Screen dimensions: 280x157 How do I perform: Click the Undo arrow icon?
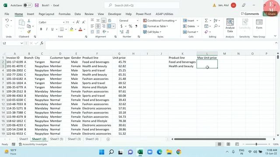[7, 20]
